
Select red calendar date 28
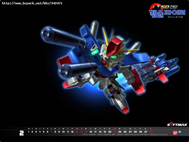[151, 132]
